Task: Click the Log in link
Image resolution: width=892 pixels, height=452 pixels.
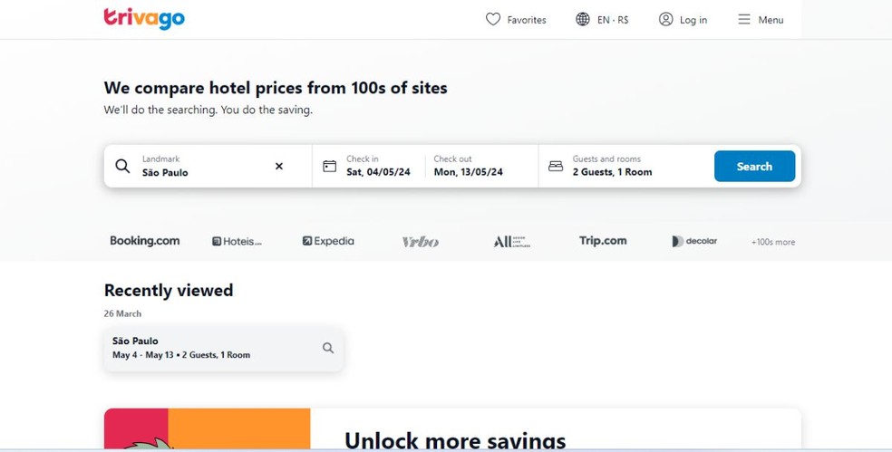Action: pyautogui.click(x=693, y=20)
